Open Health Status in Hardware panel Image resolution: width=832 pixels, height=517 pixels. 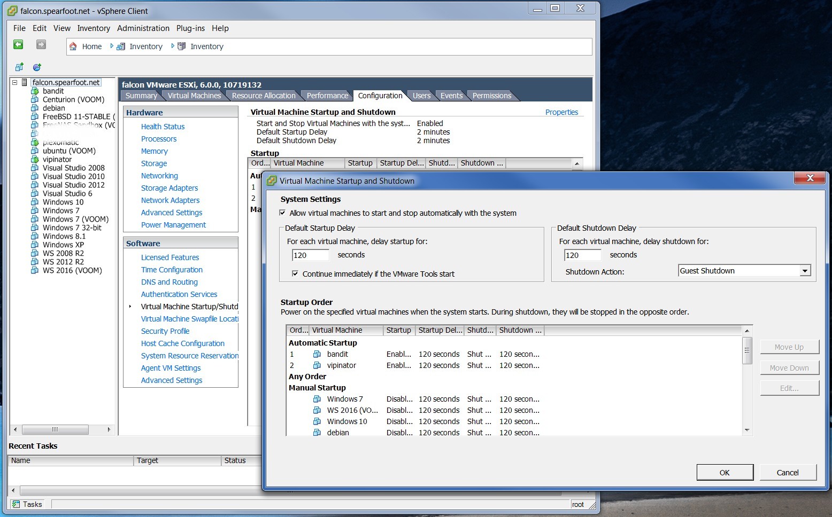click(x=163, y=127)
